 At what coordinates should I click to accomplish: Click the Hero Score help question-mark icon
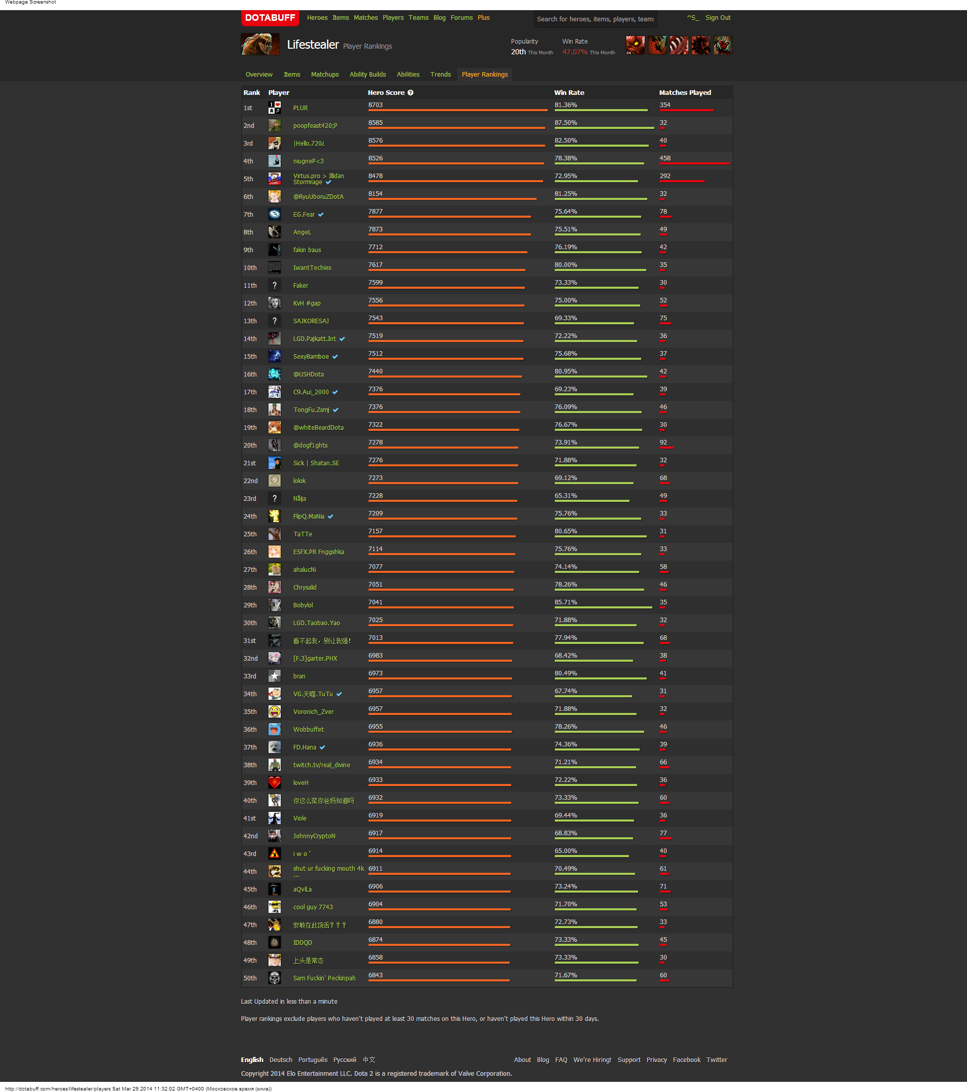tap(411, 93)
